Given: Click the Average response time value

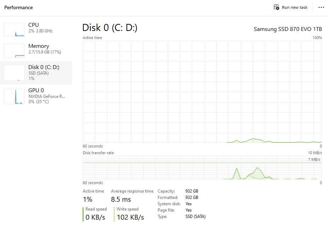Looking at the screenshot, I should point(121,200).
